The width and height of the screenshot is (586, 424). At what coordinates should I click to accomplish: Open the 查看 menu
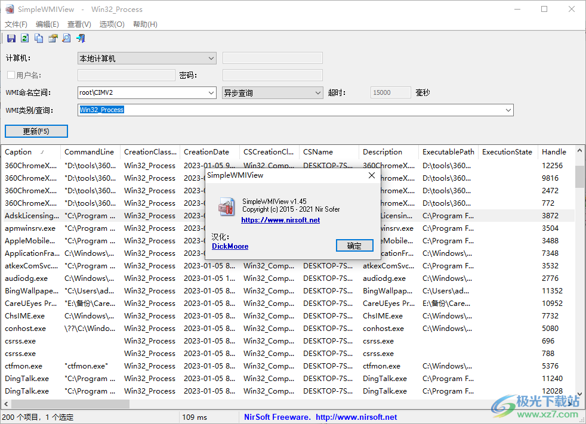78,24
